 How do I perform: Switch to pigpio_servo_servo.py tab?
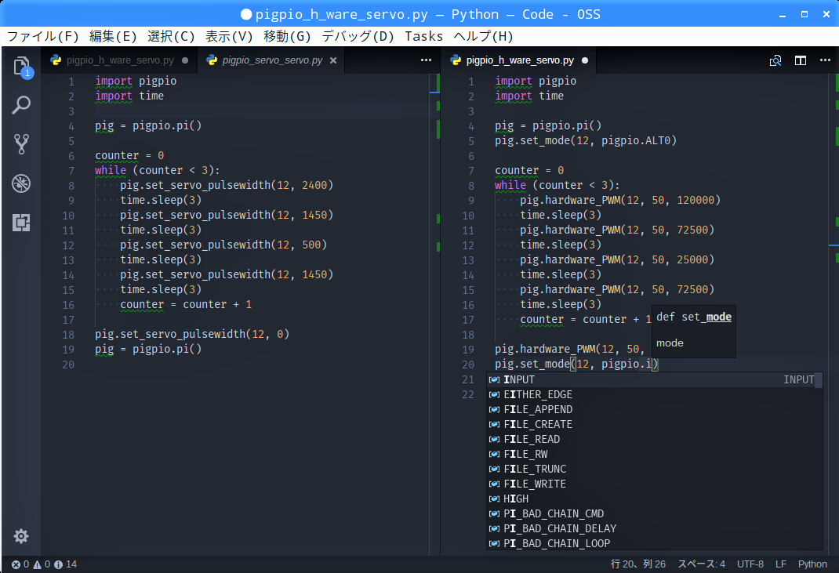(x=271, y=60)
